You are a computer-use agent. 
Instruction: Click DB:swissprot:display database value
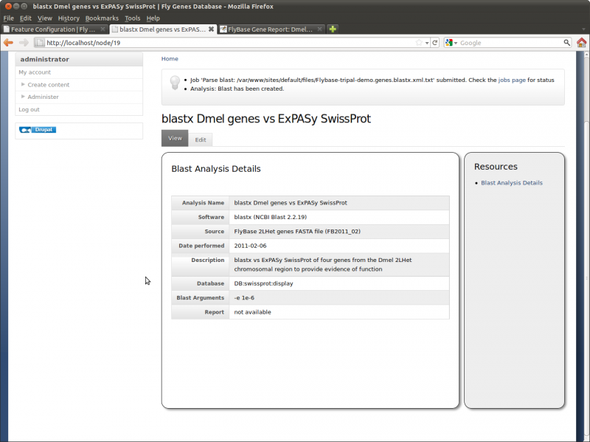[x=263, y=283]
